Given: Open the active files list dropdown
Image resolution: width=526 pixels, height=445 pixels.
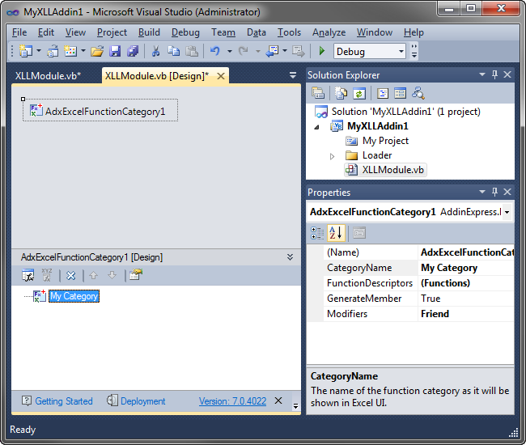Looking at the screenshot, I should (x=292, y=75).
